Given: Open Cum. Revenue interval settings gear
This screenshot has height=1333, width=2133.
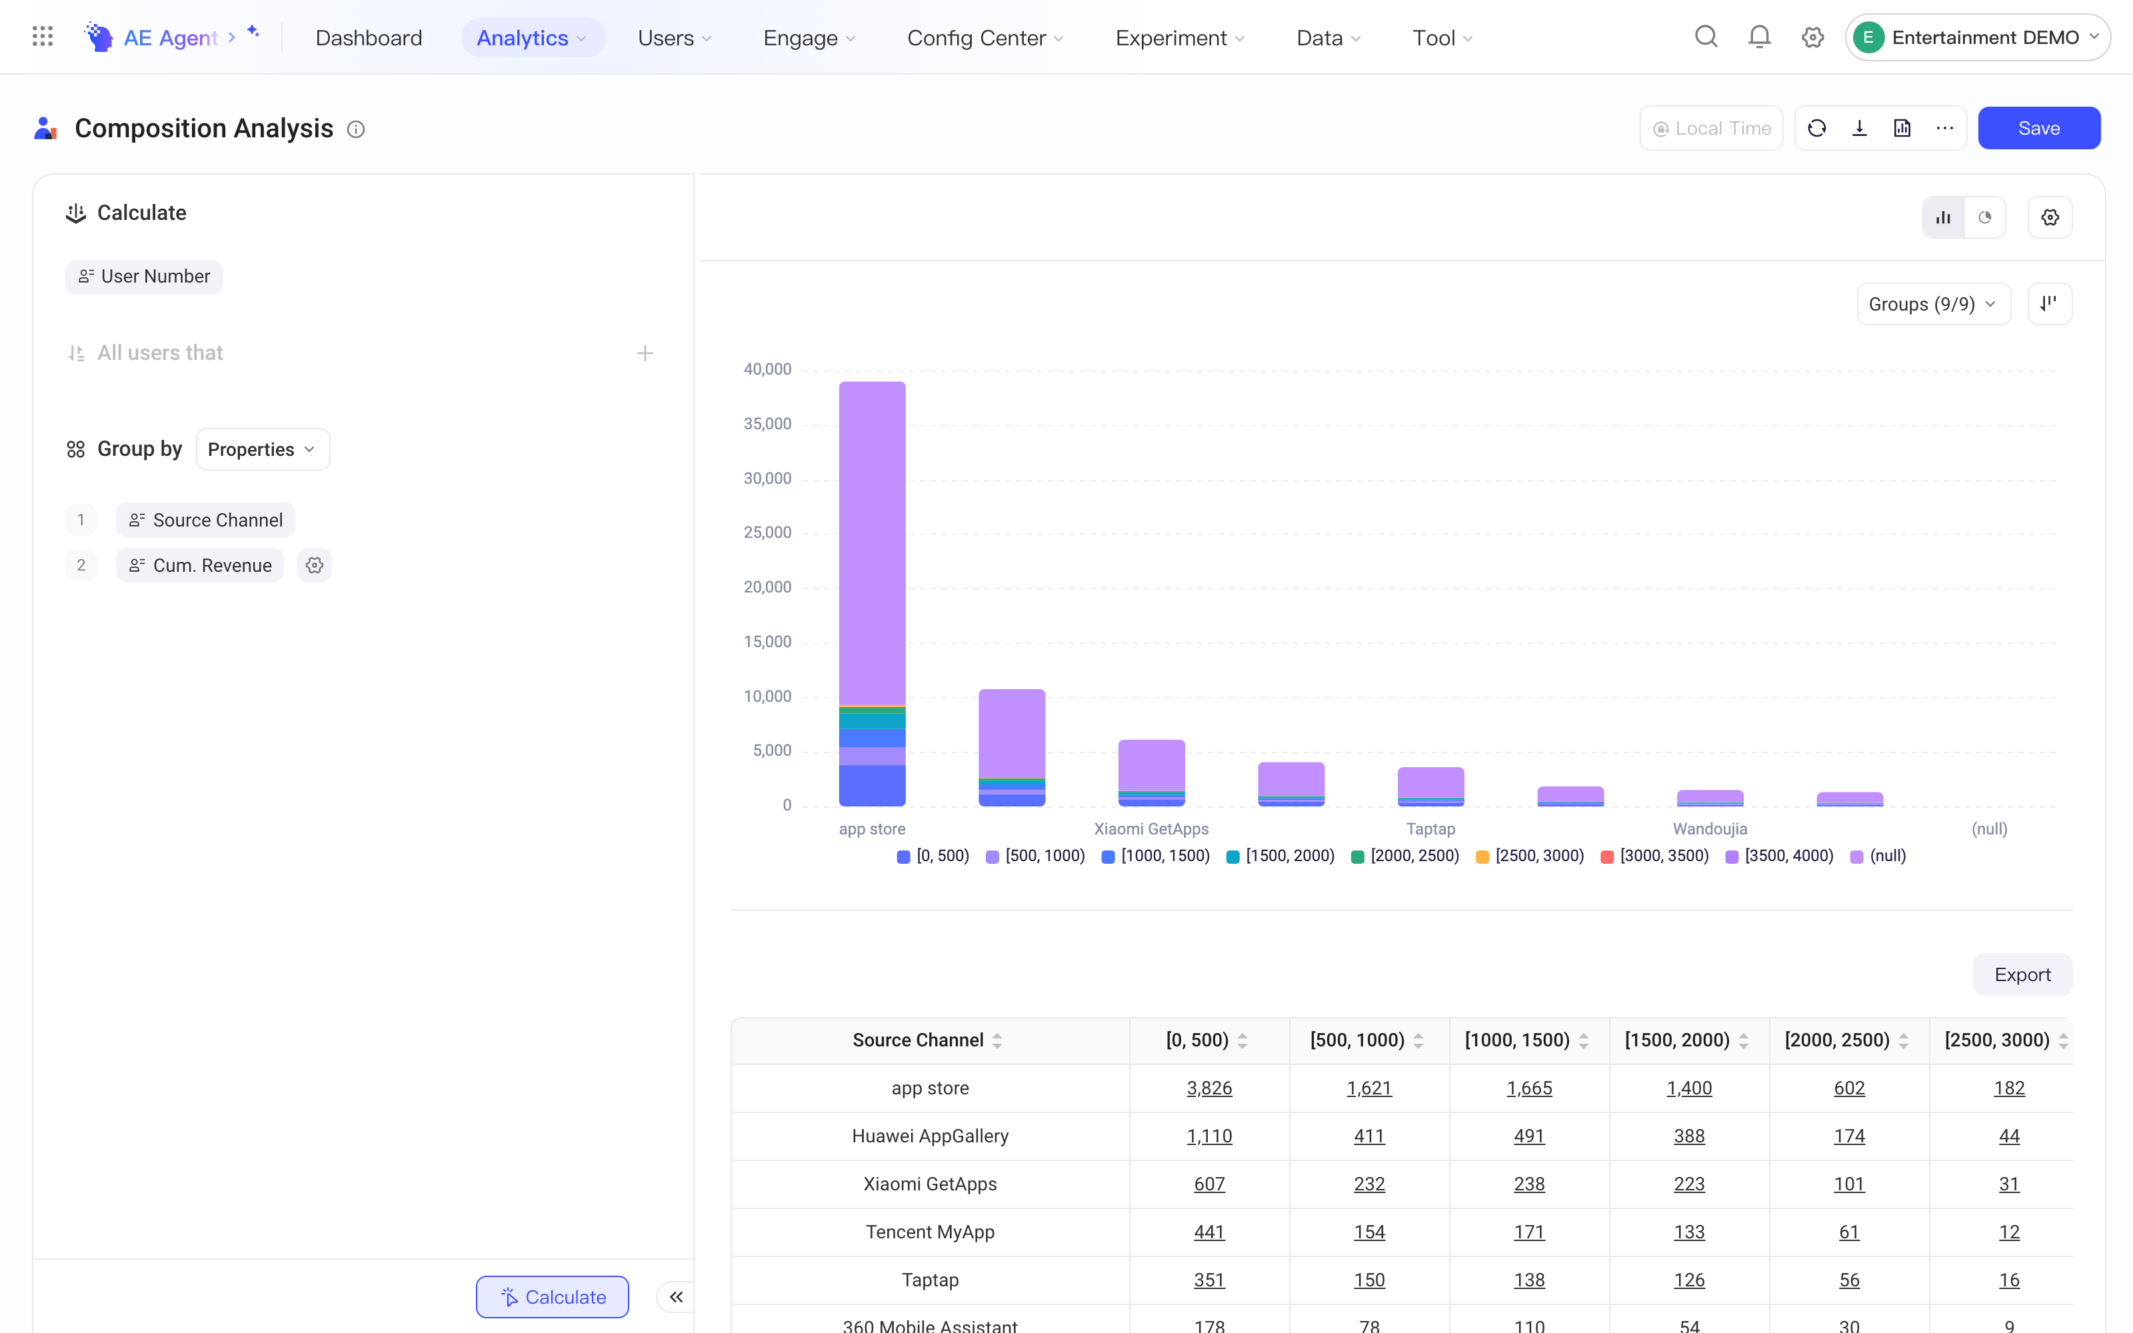Looking at the screenshot, I should [x=315, y=565].
